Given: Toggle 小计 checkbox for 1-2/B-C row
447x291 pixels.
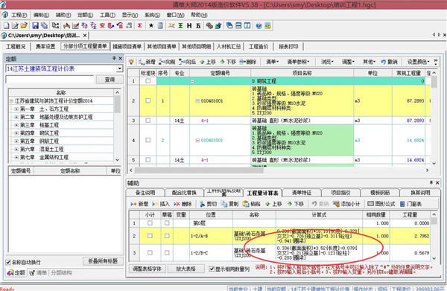Looking at the screenshot, I should point(150,252).
